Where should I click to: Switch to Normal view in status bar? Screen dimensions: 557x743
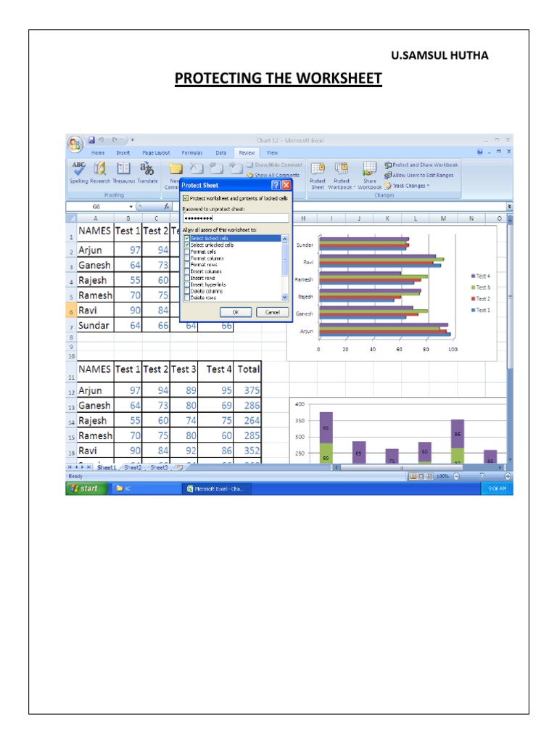pos(413,476)
